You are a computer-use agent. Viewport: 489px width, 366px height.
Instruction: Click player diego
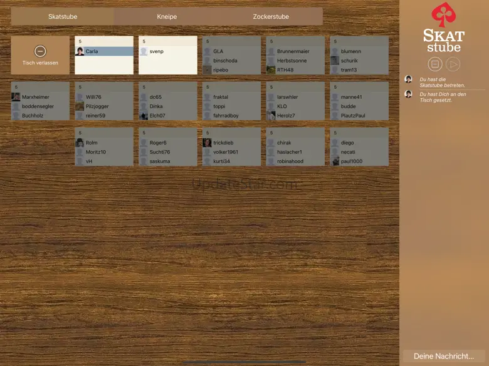pyautogui.click(x=359, y=143)
